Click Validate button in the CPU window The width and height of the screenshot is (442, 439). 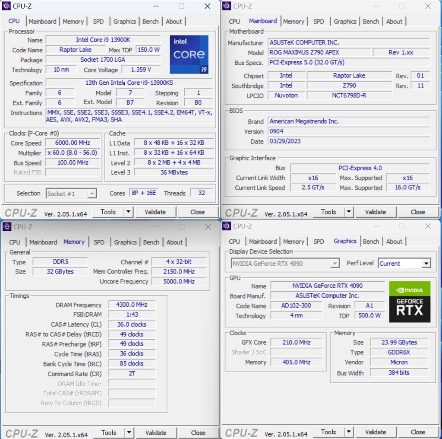pyautogui.click(x=155, y=212)
